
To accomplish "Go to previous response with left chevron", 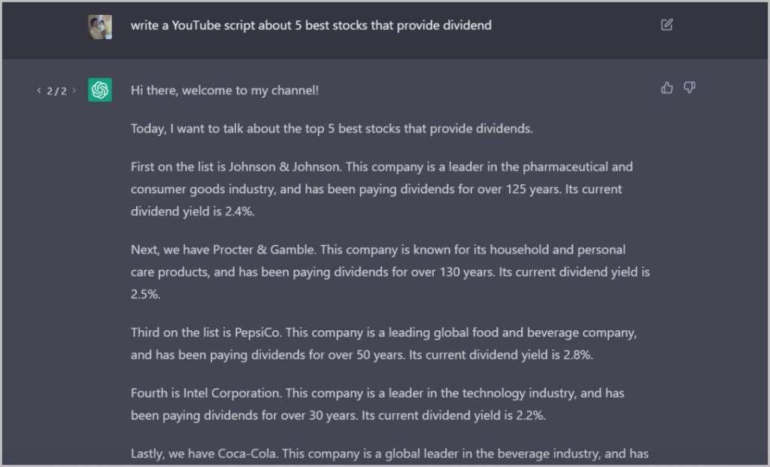I will click(39, 90).
